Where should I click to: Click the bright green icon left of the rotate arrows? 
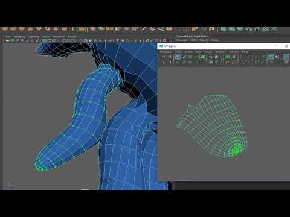pyautogui.click(x=202, y=57)
